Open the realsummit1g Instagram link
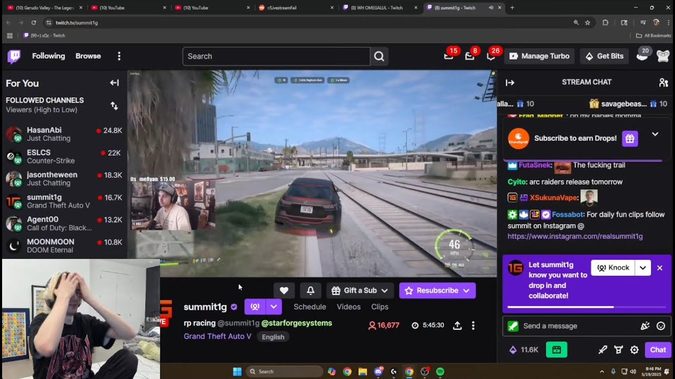The height and width of the screenshot is (379, 675). coord(575,236)
